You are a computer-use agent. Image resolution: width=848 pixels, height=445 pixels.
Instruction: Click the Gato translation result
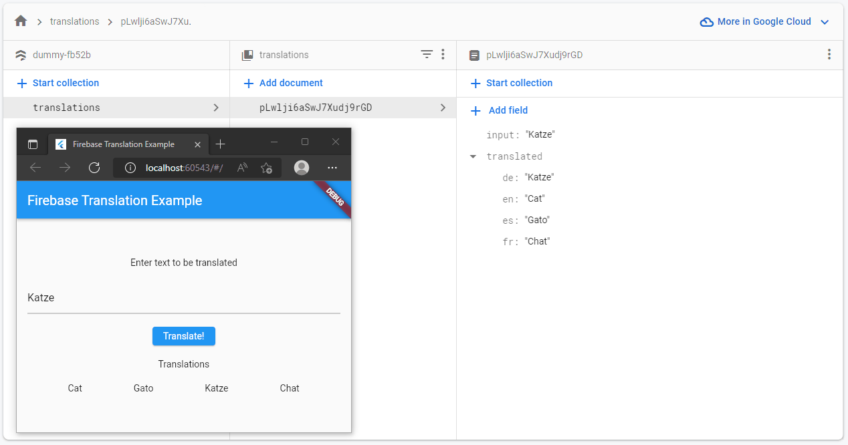(144, 388)
